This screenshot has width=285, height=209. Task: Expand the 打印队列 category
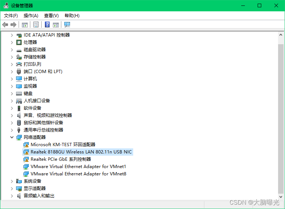tap(12, 64)
